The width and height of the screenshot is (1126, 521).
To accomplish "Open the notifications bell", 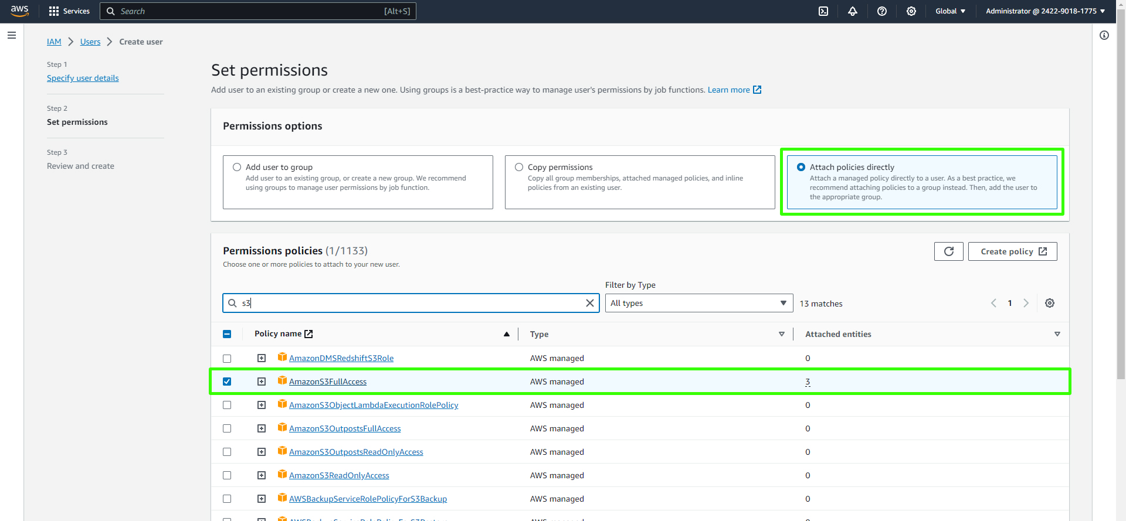I will pyautogui.click(x=853, y=11).
